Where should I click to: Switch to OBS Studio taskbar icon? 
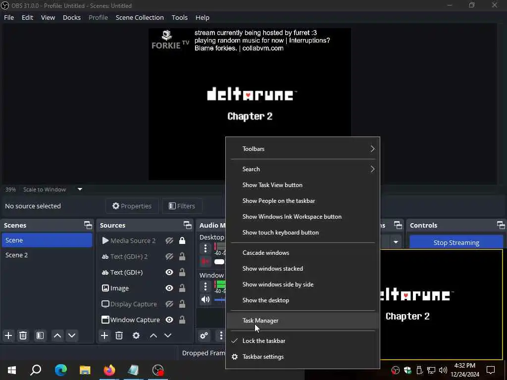click(x=158, y=370)
